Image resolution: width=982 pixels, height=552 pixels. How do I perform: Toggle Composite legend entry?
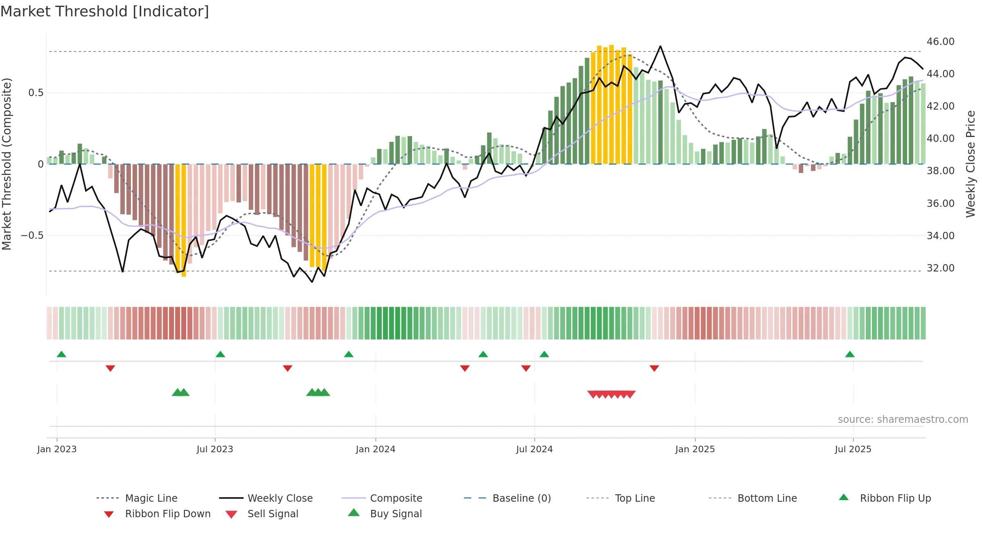pyautogui.click(x=382, y=498)
